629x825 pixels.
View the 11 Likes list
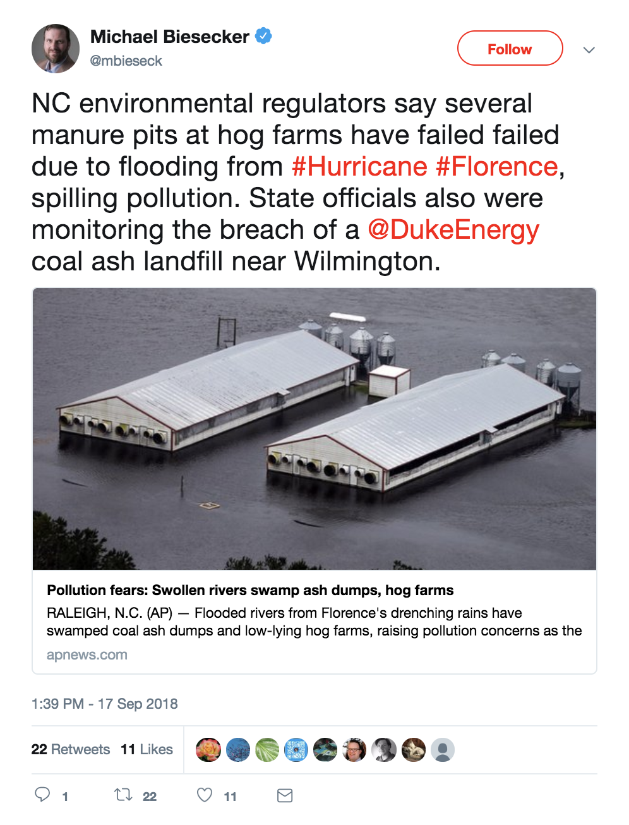tap(147, 749)
